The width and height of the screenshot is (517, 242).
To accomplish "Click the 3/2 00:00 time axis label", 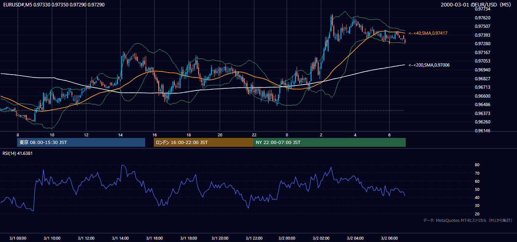I will point(287,238).
